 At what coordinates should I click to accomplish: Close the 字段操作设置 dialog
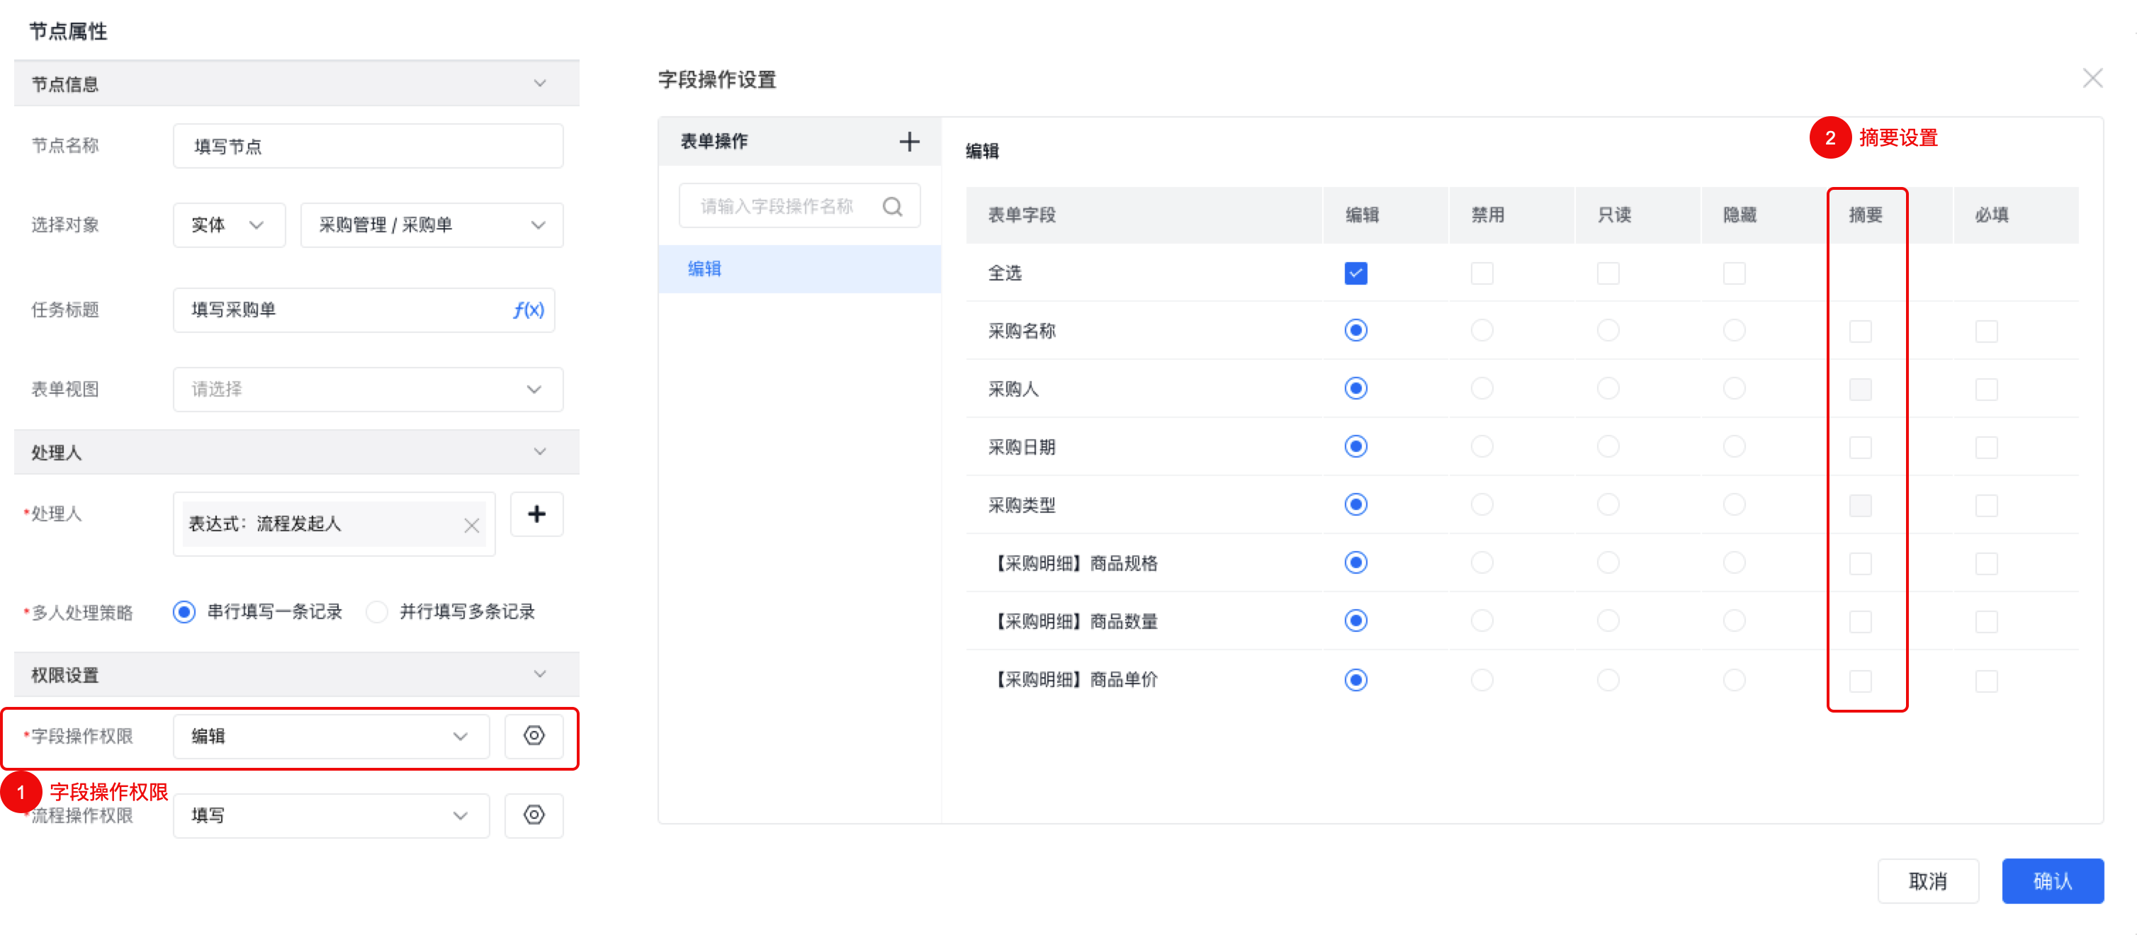click(x=2092, y=79)
